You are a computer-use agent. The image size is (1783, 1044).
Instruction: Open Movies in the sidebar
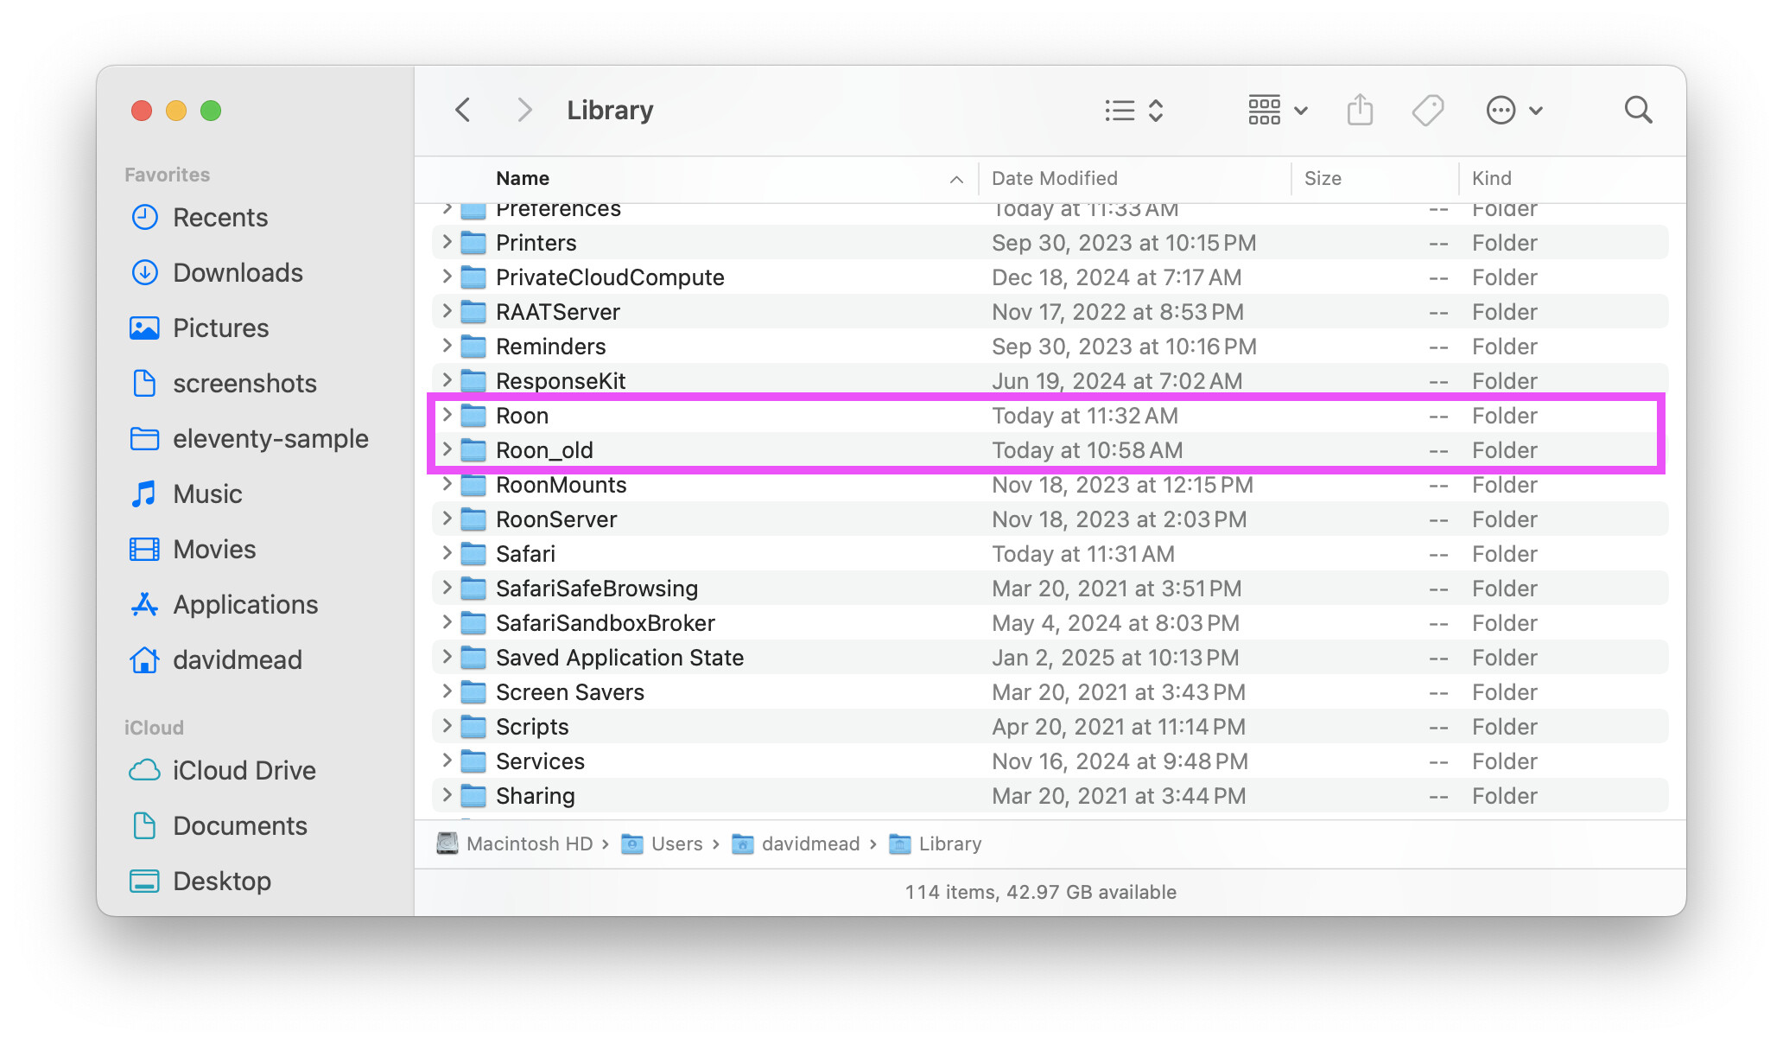193,549
